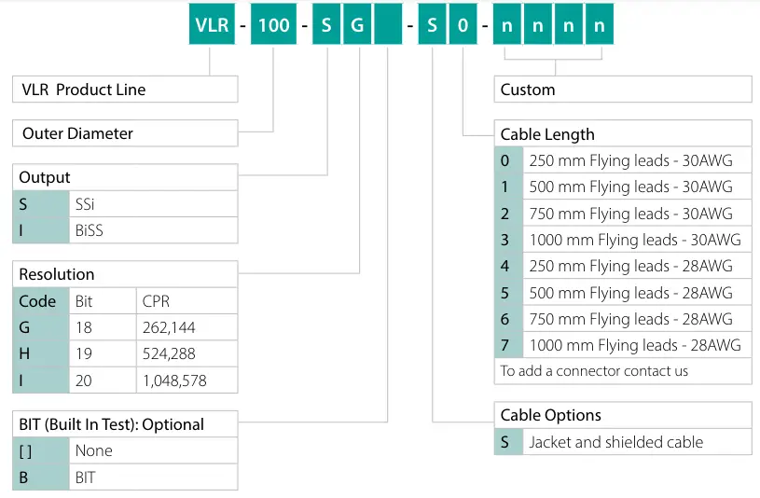Select the 262,144 CPR resolution value

186,327
